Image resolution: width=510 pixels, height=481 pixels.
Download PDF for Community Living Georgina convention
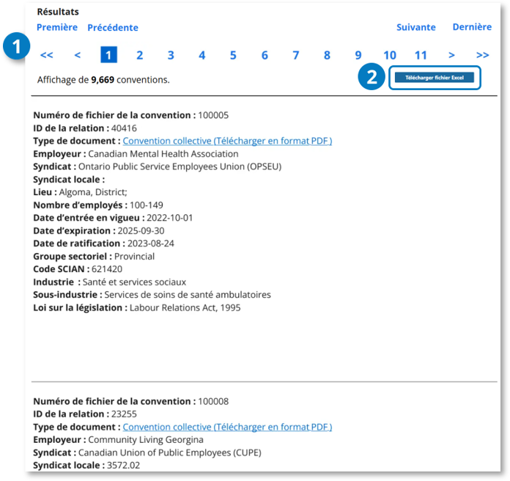click(227, 427)
